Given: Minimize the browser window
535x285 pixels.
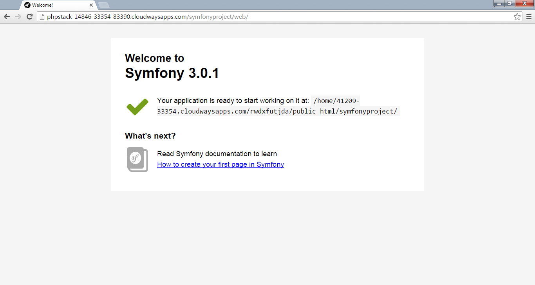Looking at the screenshot, I should click(x=499, y=4).
